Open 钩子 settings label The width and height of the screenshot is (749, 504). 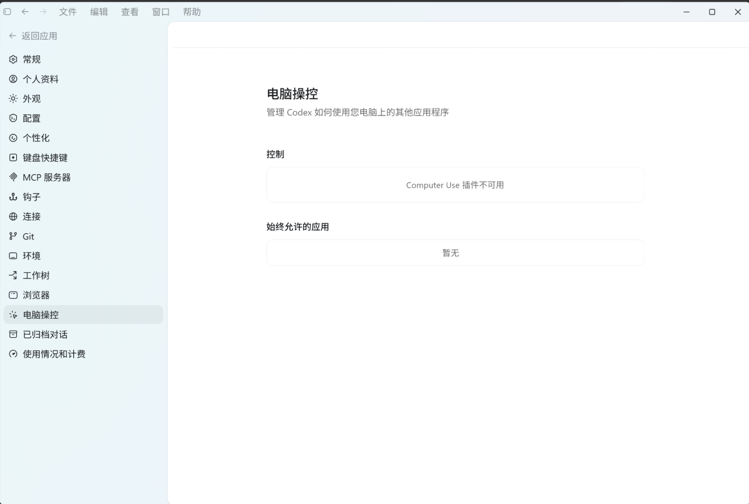coord(32,196)
